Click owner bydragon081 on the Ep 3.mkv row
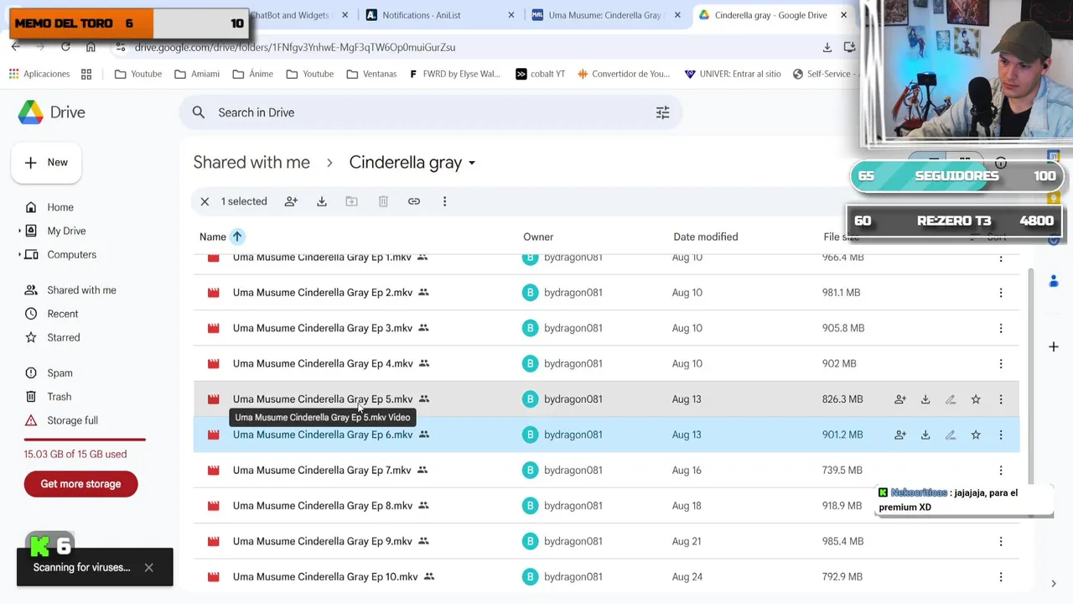 click(x=573, y=328)
